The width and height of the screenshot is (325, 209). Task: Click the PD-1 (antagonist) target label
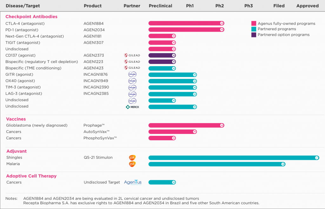(x=22, y=30)
